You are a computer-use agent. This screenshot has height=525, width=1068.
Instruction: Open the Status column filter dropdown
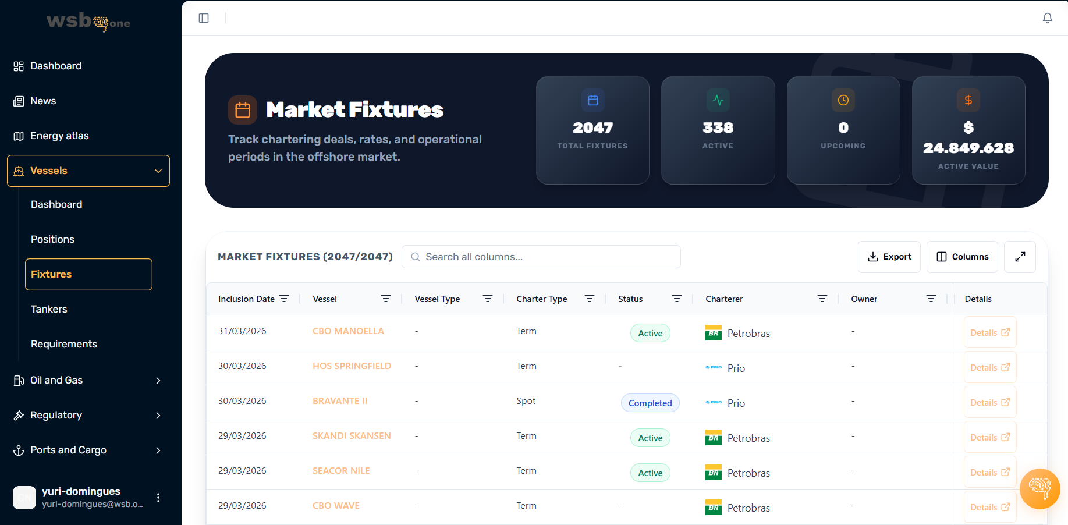tap(676, 299)
